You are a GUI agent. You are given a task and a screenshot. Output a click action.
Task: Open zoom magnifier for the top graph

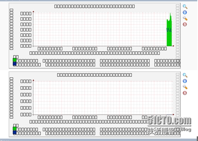185,6
